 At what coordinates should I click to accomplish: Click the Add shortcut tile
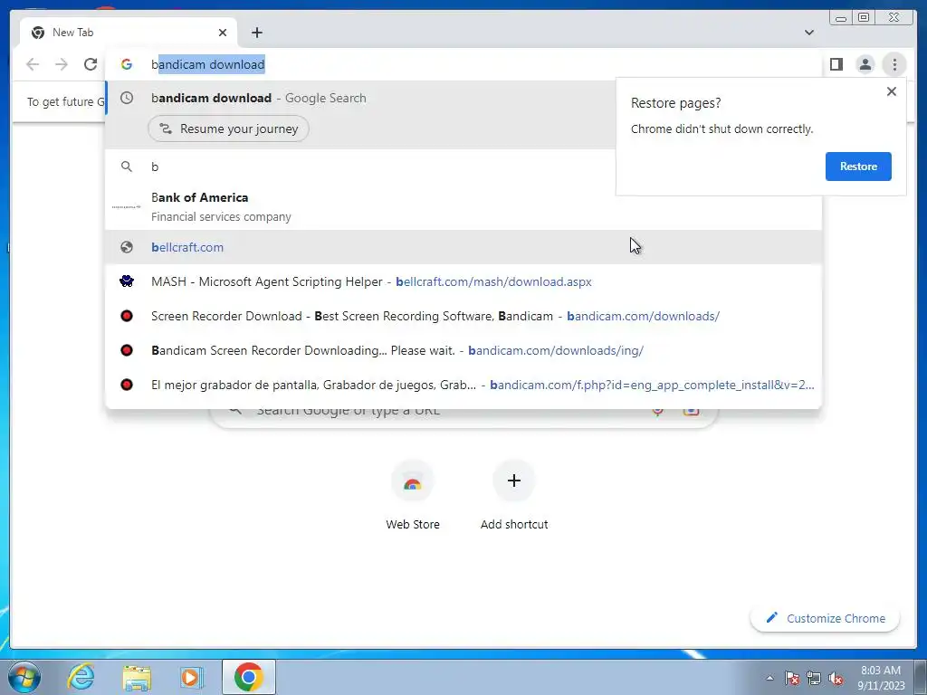[514, 495]
